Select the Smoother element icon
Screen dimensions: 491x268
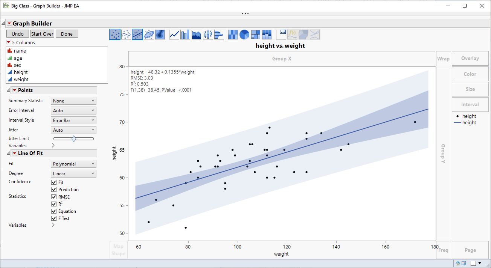pos(126,34)
